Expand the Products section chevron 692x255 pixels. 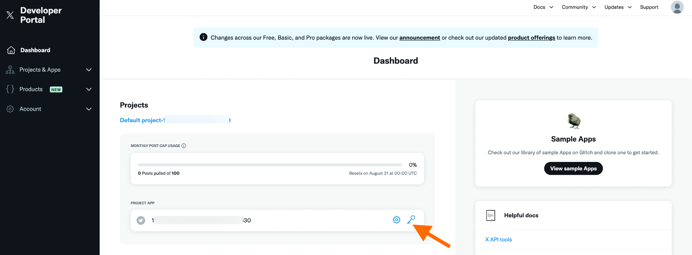tap(89, 89)
